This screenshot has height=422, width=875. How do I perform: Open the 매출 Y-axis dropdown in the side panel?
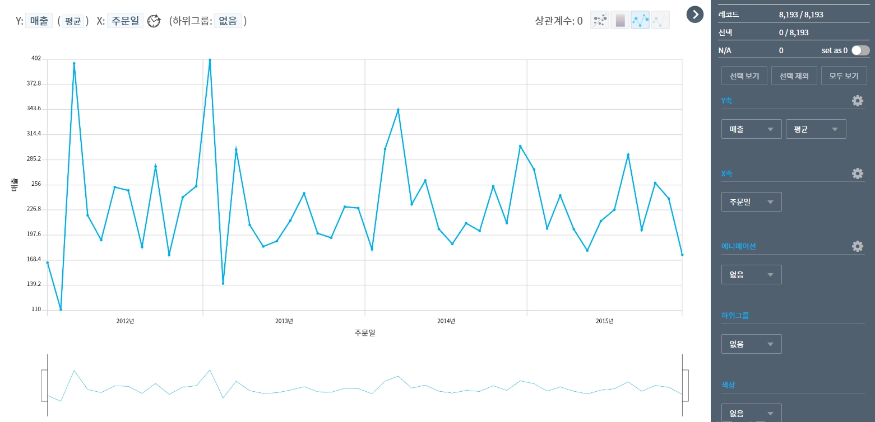tap(751, 129)
